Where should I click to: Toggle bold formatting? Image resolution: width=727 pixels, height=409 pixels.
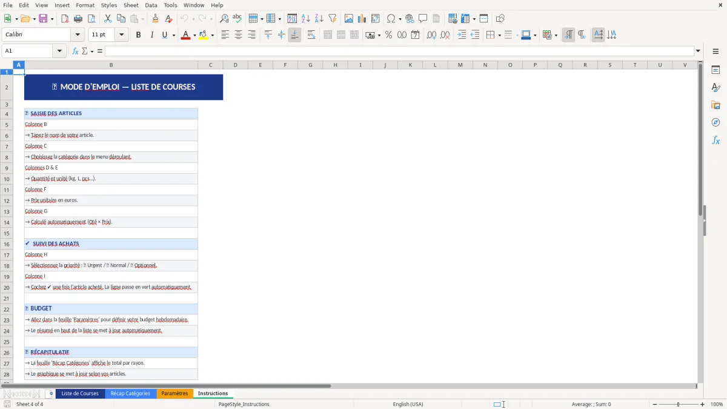(138, 35)
